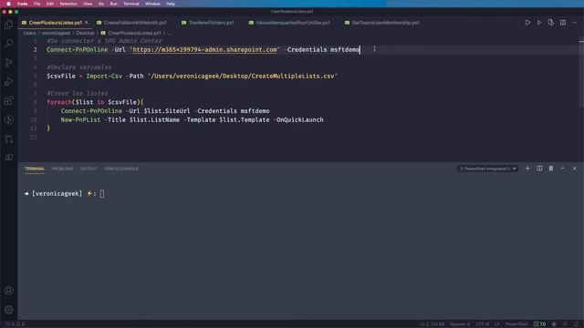This screenshot has width=584, height=328.
Task: Open the Code application menu
Action: pyautogui.click(x=22, y=4)
